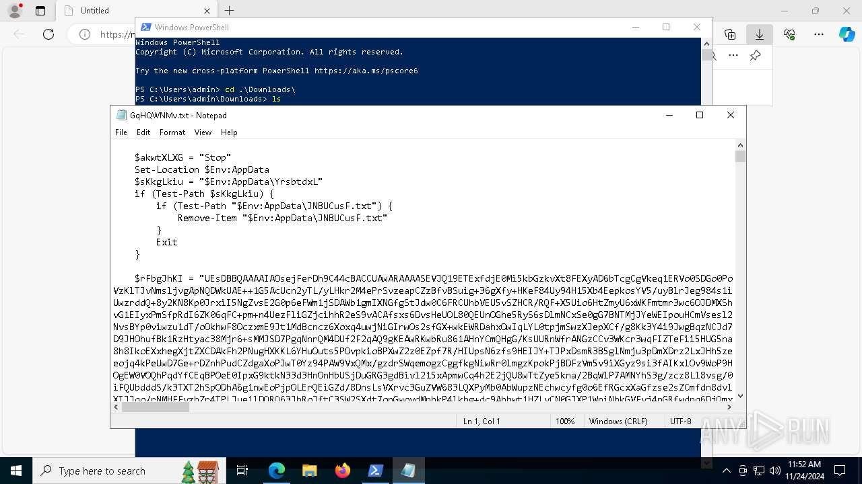This screenshot has height=484, width=862.
Task: Open the clock showing 11:52 AM
Action: (804, 471)
